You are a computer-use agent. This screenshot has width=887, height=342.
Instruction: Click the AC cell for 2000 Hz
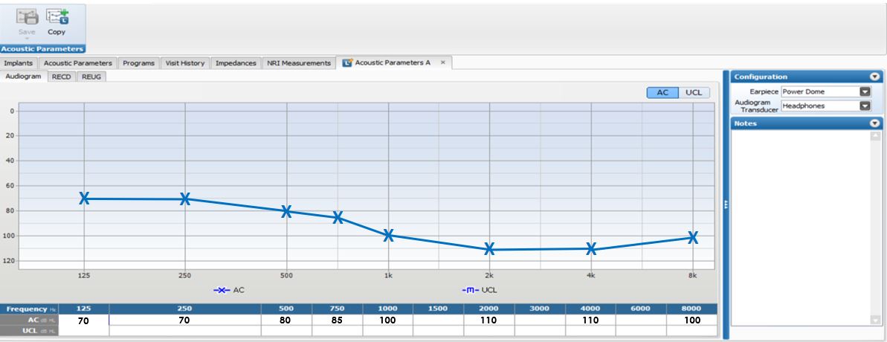click(488, 320)
